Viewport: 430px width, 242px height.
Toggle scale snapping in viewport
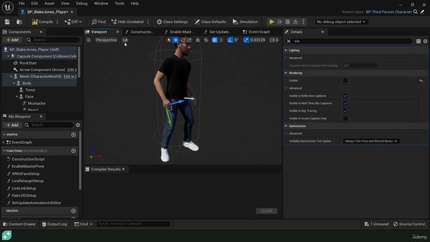tap(247, 40)
